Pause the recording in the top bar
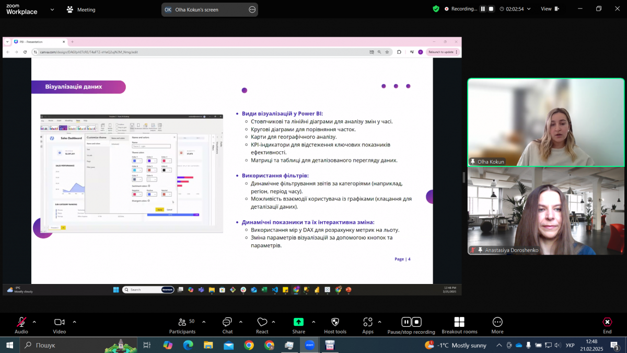 click(x=483, y=9)
